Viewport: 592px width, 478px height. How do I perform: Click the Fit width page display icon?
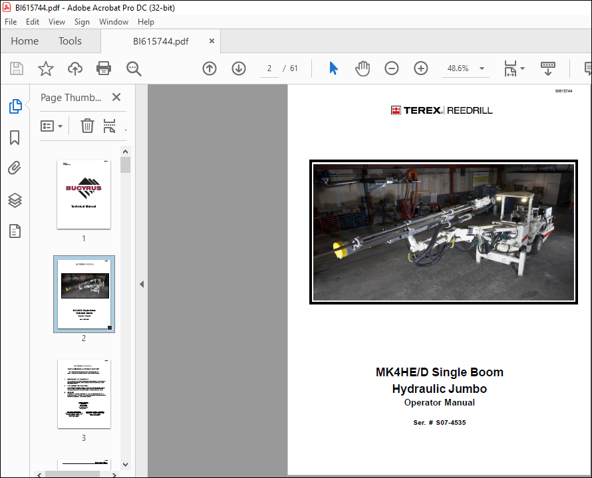click(x=510, y=68)
